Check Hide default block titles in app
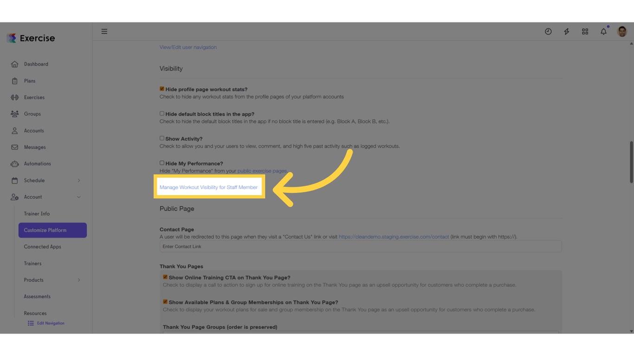Viewport: 634px width, 356px height. (x=162, y=113)
